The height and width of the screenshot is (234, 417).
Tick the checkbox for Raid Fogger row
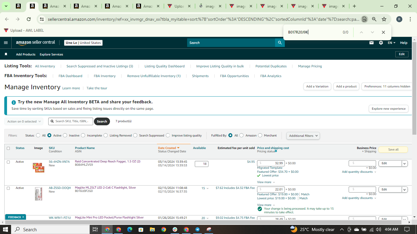(8, 162)
